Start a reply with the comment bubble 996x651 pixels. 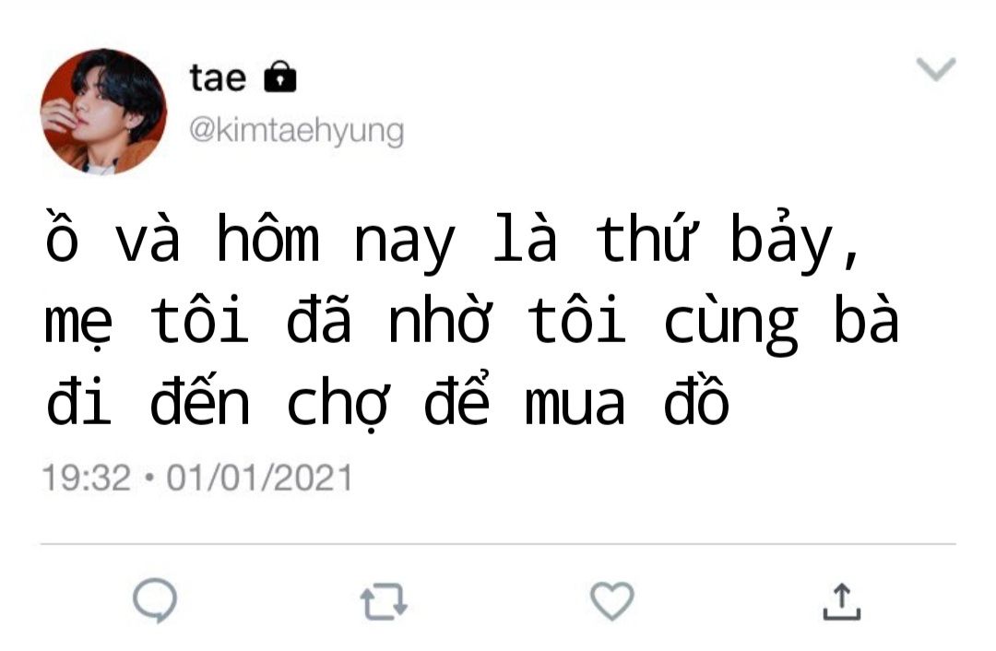click(154, 600)
